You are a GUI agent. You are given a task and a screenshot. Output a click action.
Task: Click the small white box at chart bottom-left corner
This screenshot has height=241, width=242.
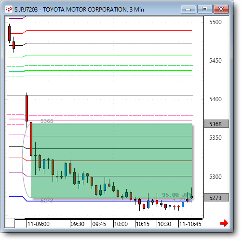point(10,223)
